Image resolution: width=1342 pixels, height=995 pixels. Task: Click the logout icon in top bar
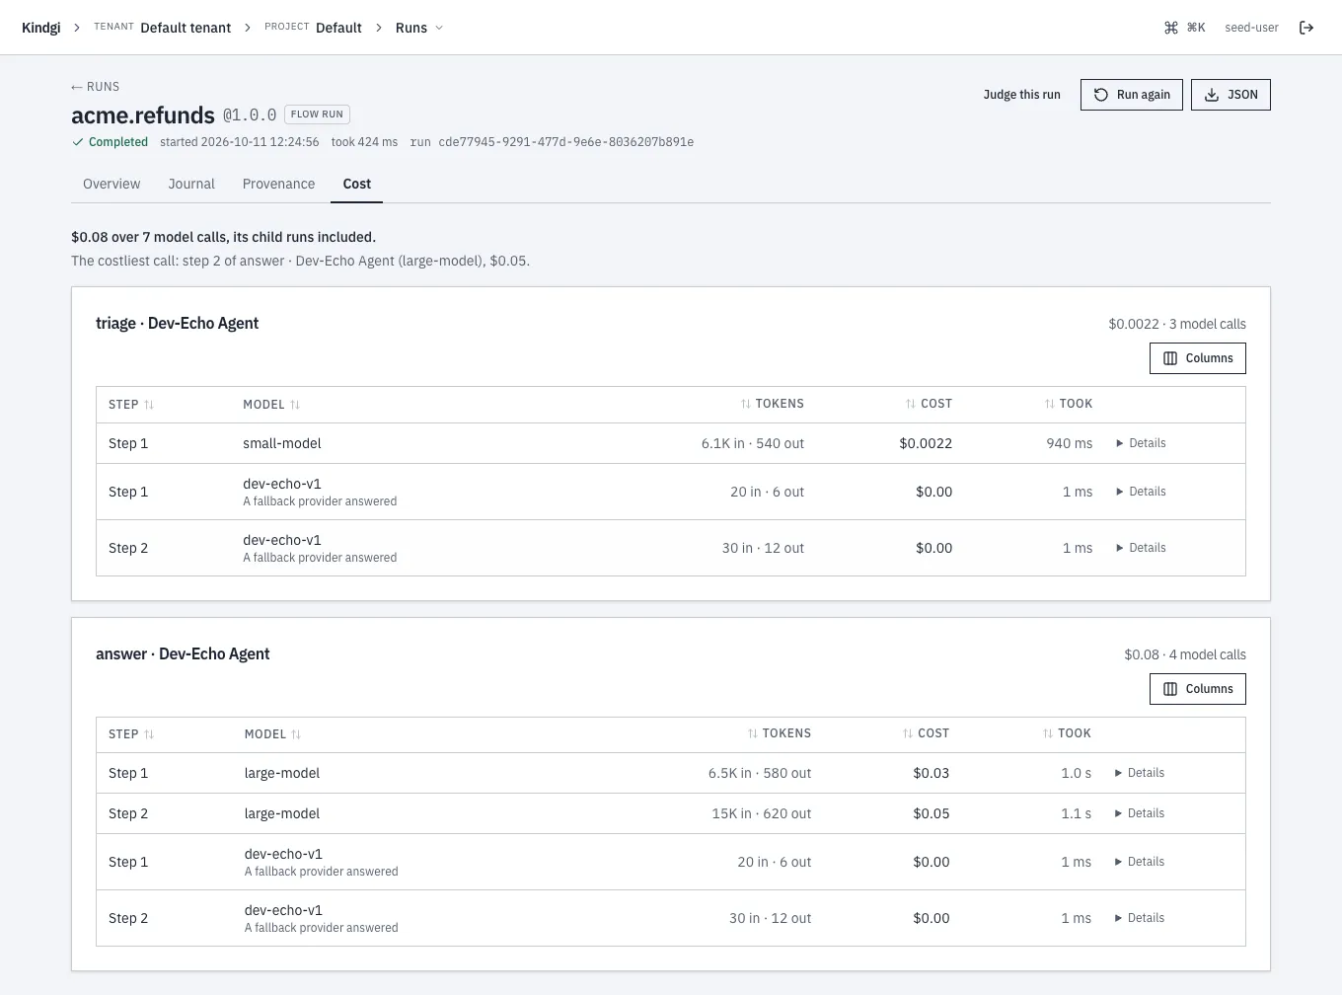pyautogui.click(x=1306, y=28)
